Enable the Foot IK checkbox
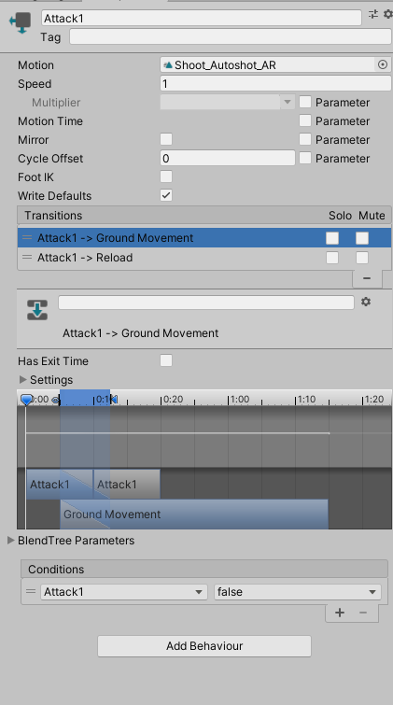The height and width of the screenshot is (705, 393). click(166, 176)
